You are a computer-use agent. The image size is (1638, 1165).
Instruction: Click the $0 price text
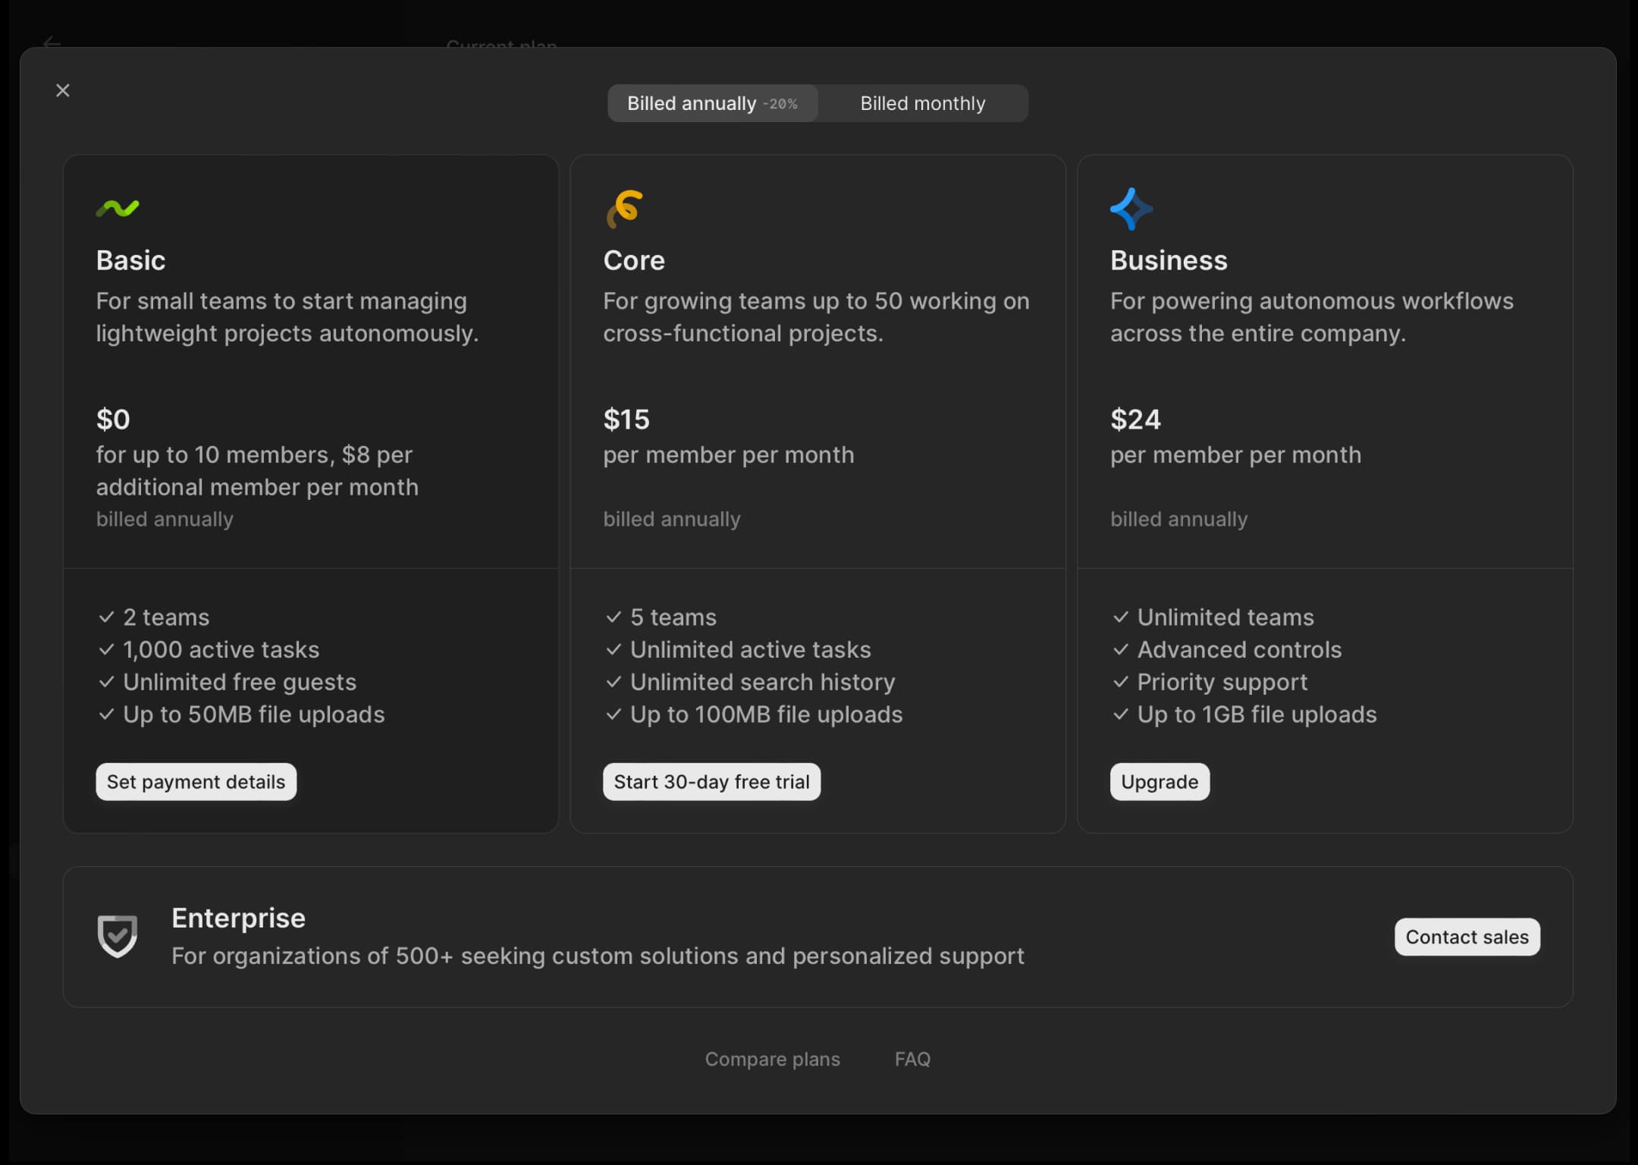113,419
